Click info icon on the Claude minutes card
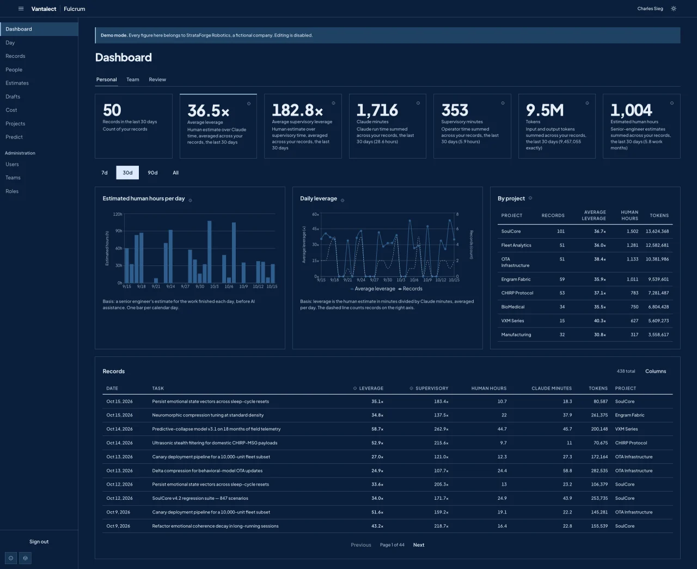The width and height of the screenshot is (697, 569). point(418,103)
